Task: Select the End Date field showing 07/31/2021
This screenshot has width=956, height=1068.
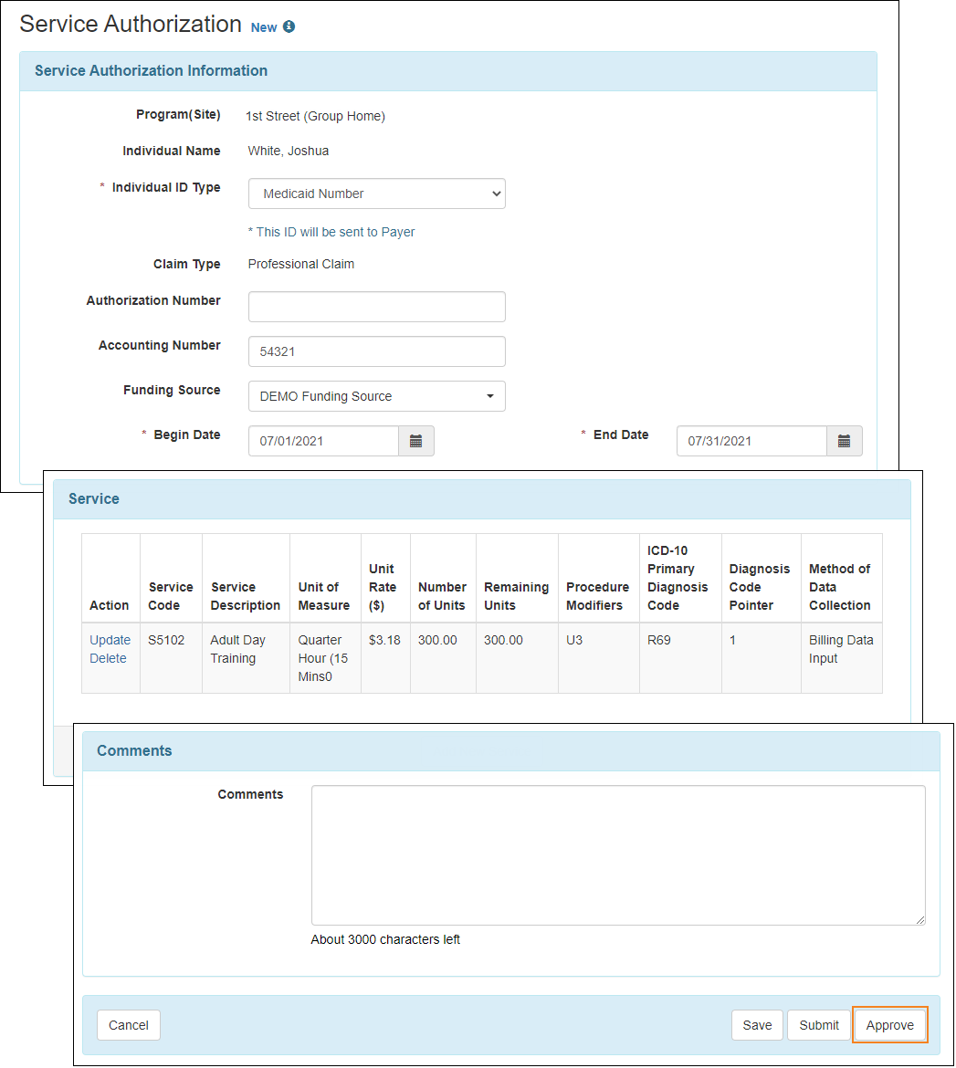Action: click(751, 441)
